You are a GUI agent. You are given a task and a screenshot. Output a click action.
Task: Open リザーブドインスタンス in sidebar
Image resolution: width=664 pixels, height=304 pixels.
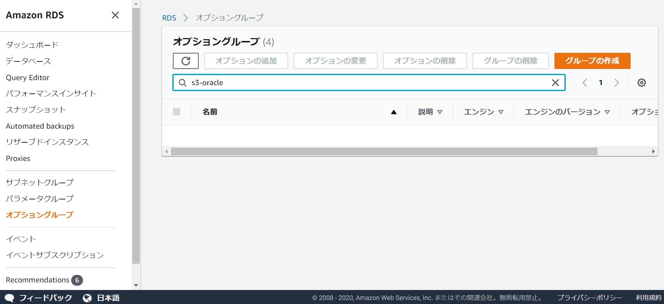click(47, 142)
